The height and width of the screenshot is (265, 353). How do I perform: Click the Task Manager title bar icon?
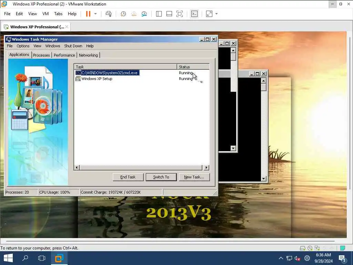pos(9,39)
